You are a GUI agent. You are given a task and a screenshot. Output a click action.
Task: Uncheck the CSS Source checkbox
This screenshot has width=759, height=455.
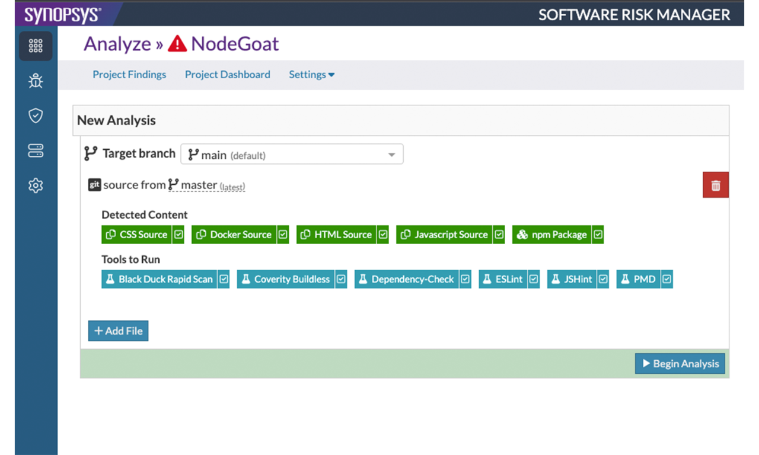coord(178,235)
